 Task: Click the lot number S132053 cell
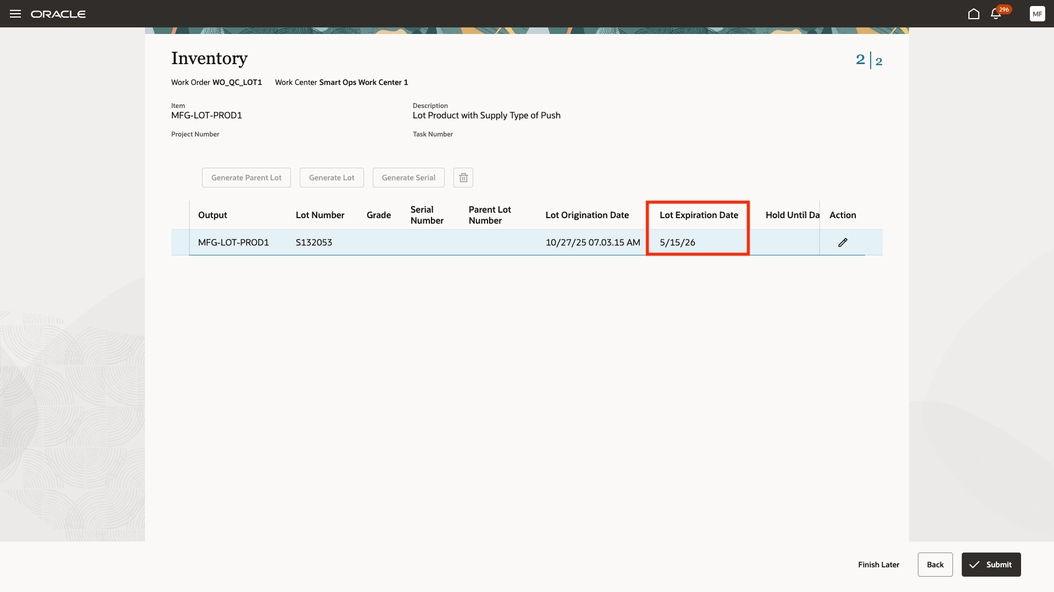(x=313, y=242)
